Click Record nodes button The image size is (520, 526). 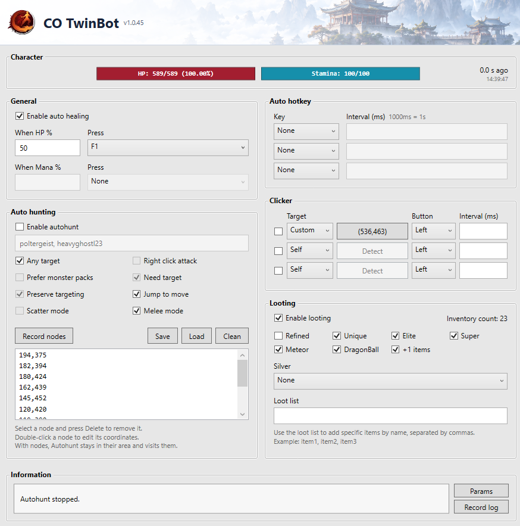(x=44, y=336)
